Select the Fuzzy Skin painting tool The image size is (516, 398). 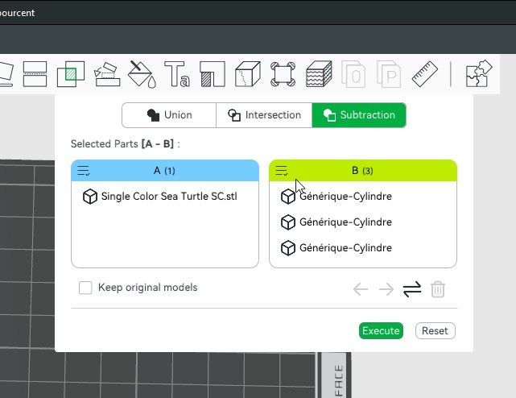click(319, 74)
